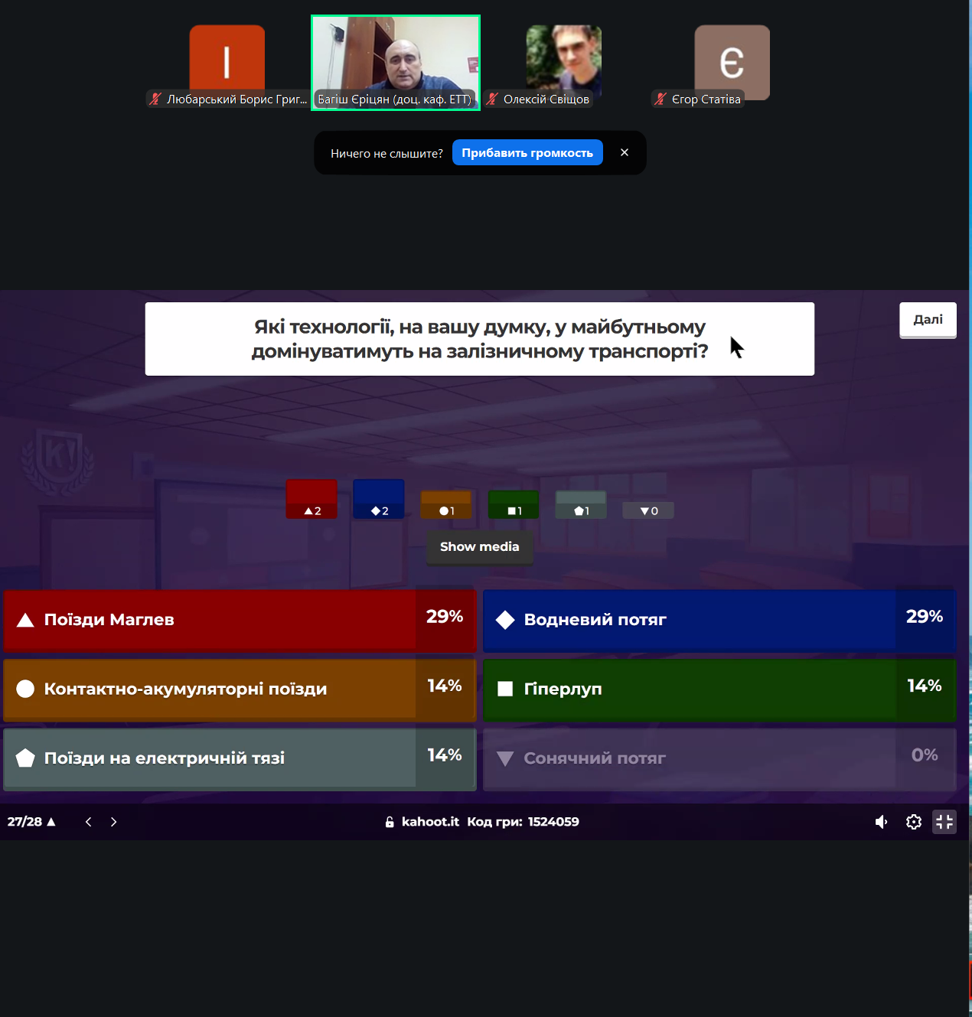Viewport: 972px width, 1017px height.
Task: Click the kahoot.it link text
Action: point(430,822)
